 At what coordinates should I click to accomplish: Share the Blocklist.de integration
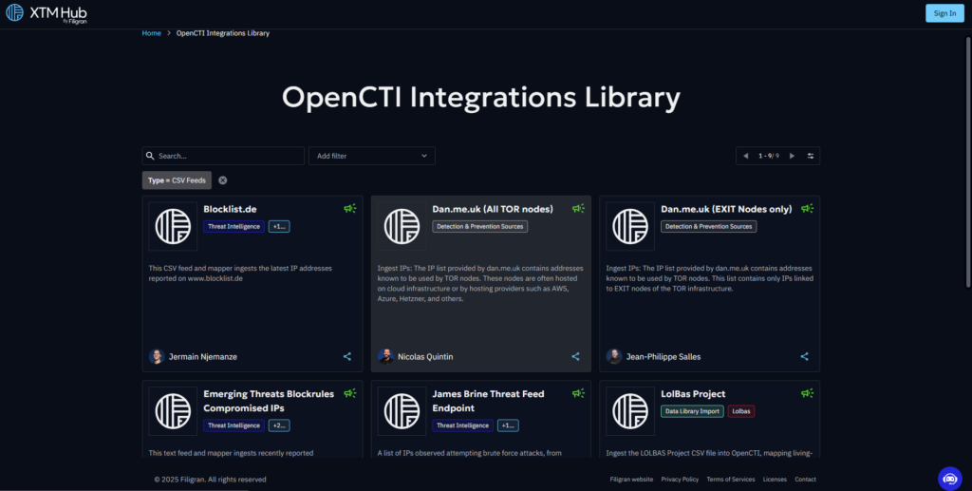[x=346, y=357]
